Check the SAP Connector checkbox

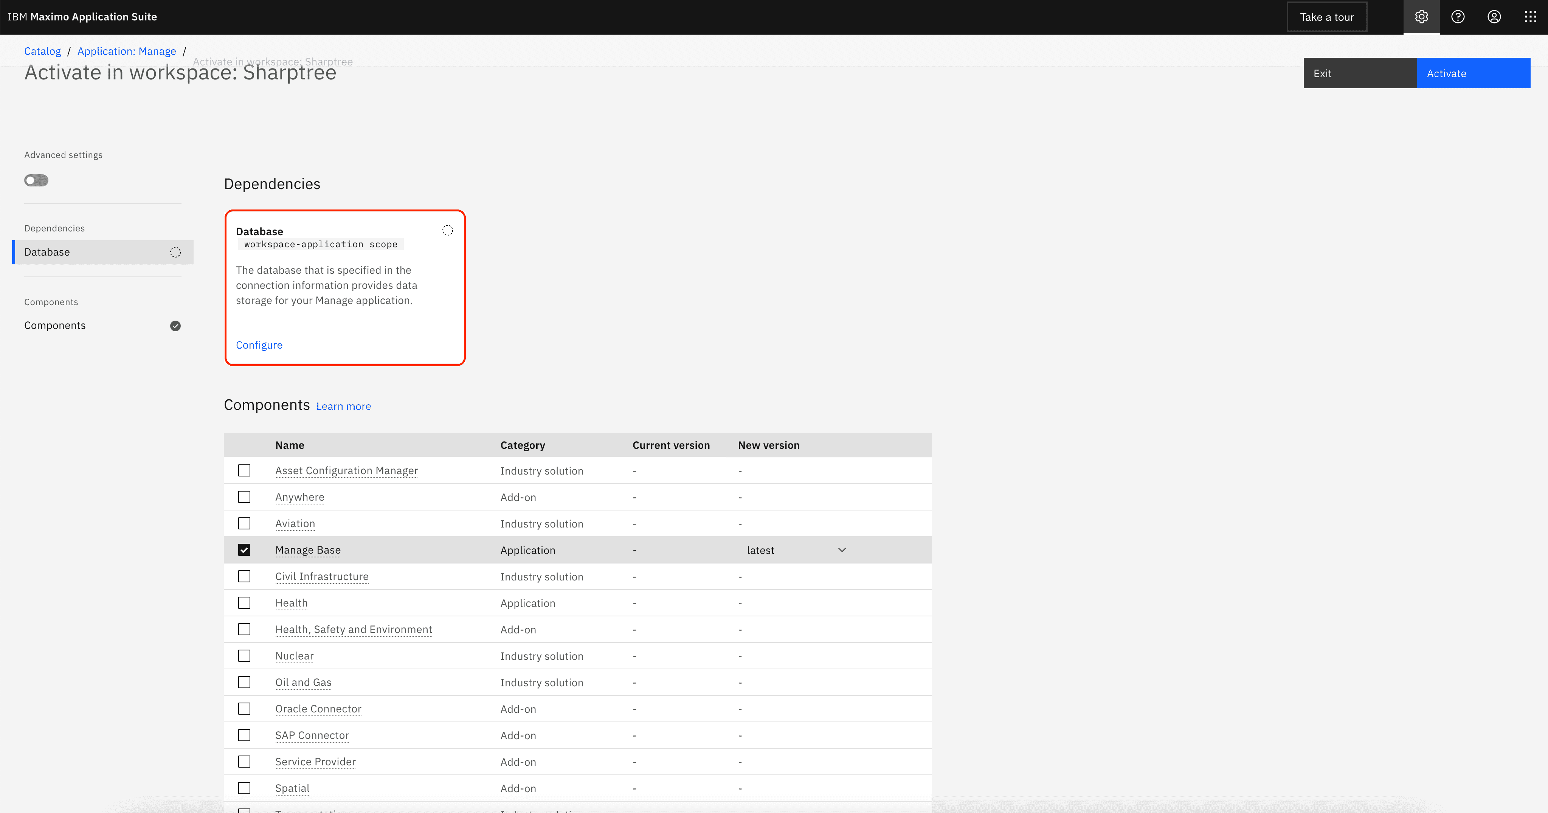point(244,735)
